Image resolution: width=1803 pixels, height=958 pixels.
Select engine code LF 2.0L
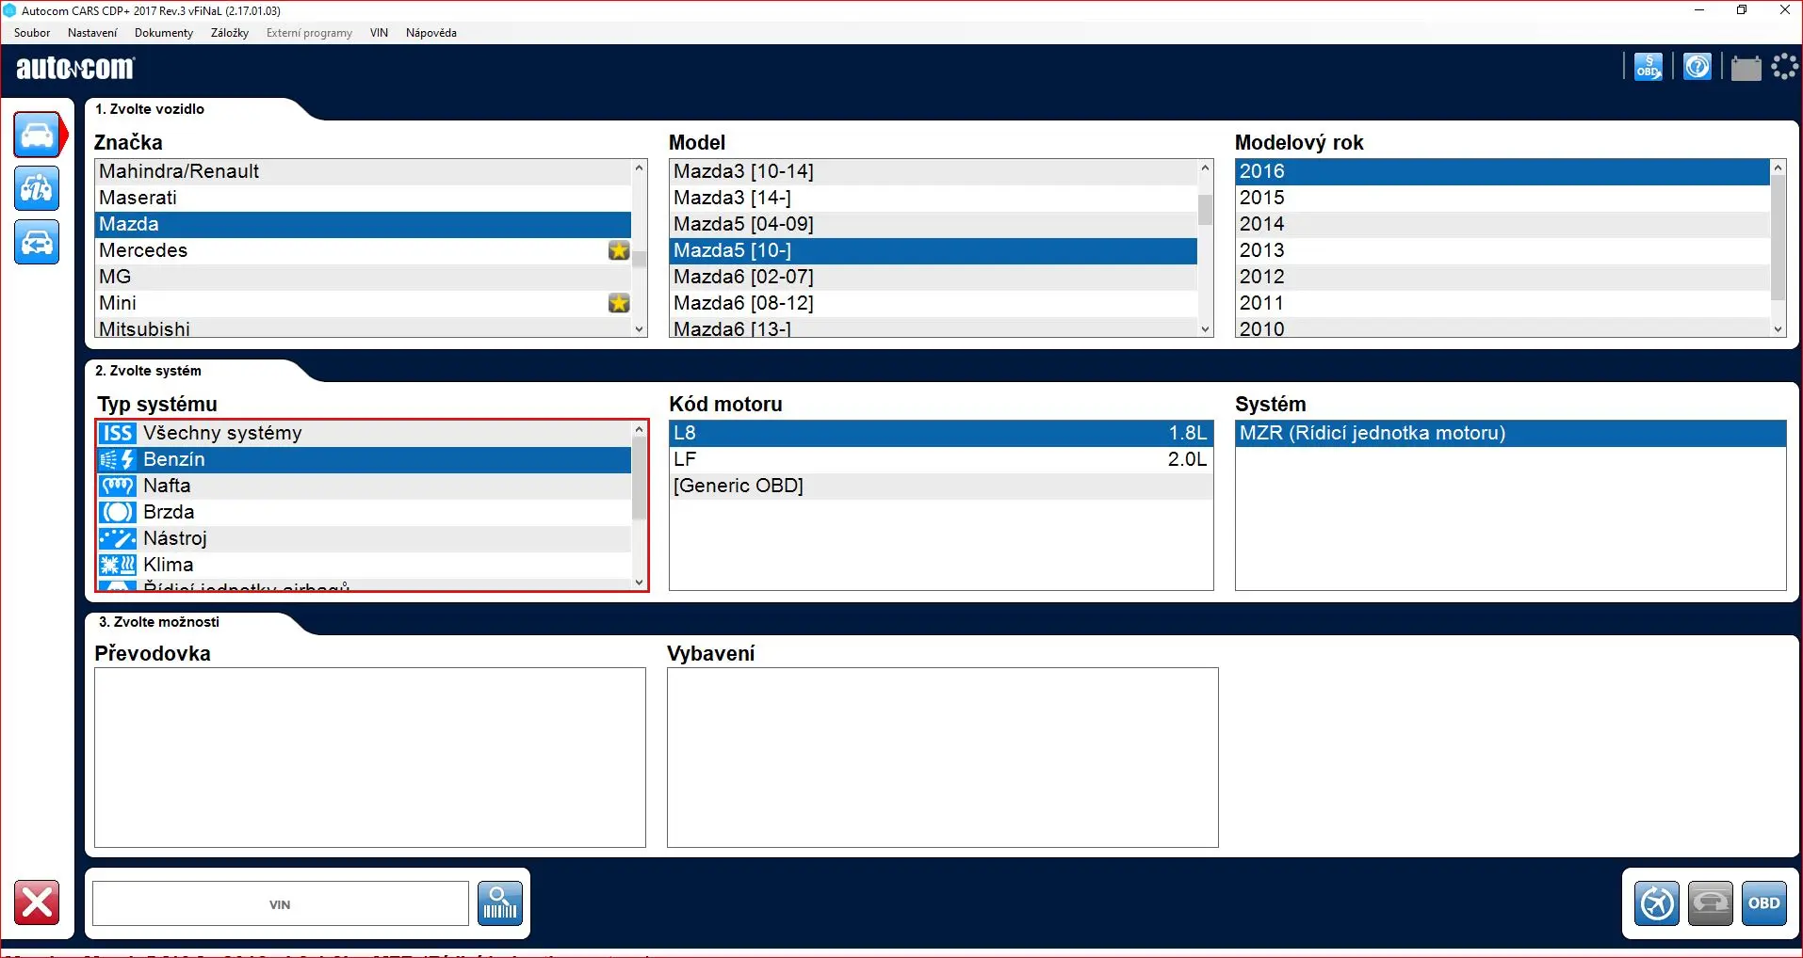[941, 459]
